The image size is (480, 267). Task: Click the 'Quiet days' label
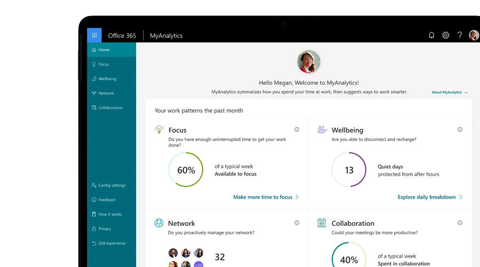pos(390,167)
